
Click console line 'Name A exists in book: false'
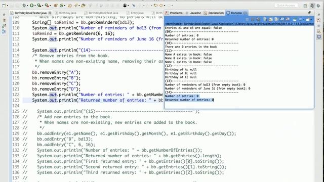(x=188, y=55)
